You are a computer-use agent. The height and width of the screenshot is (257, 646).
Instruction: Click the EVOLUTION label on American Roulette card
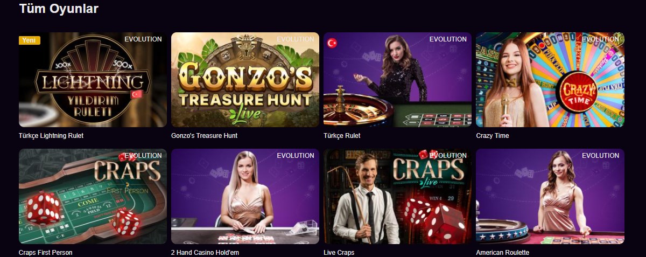click(601, 156)
